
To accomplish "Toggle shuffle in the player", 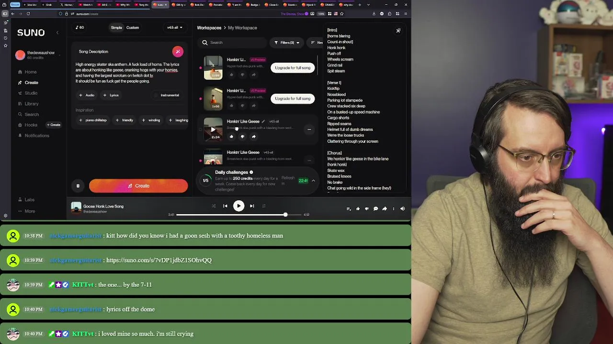I will 214,206.
